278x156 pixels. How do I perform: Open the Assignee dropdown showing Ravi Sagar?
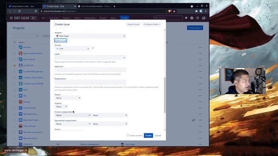click(90, 36)
